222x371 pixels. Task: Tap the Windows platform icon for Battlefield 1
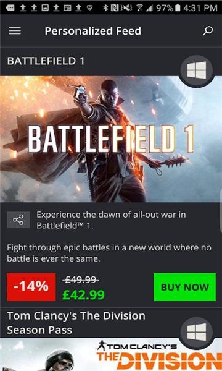pos(197,70)
